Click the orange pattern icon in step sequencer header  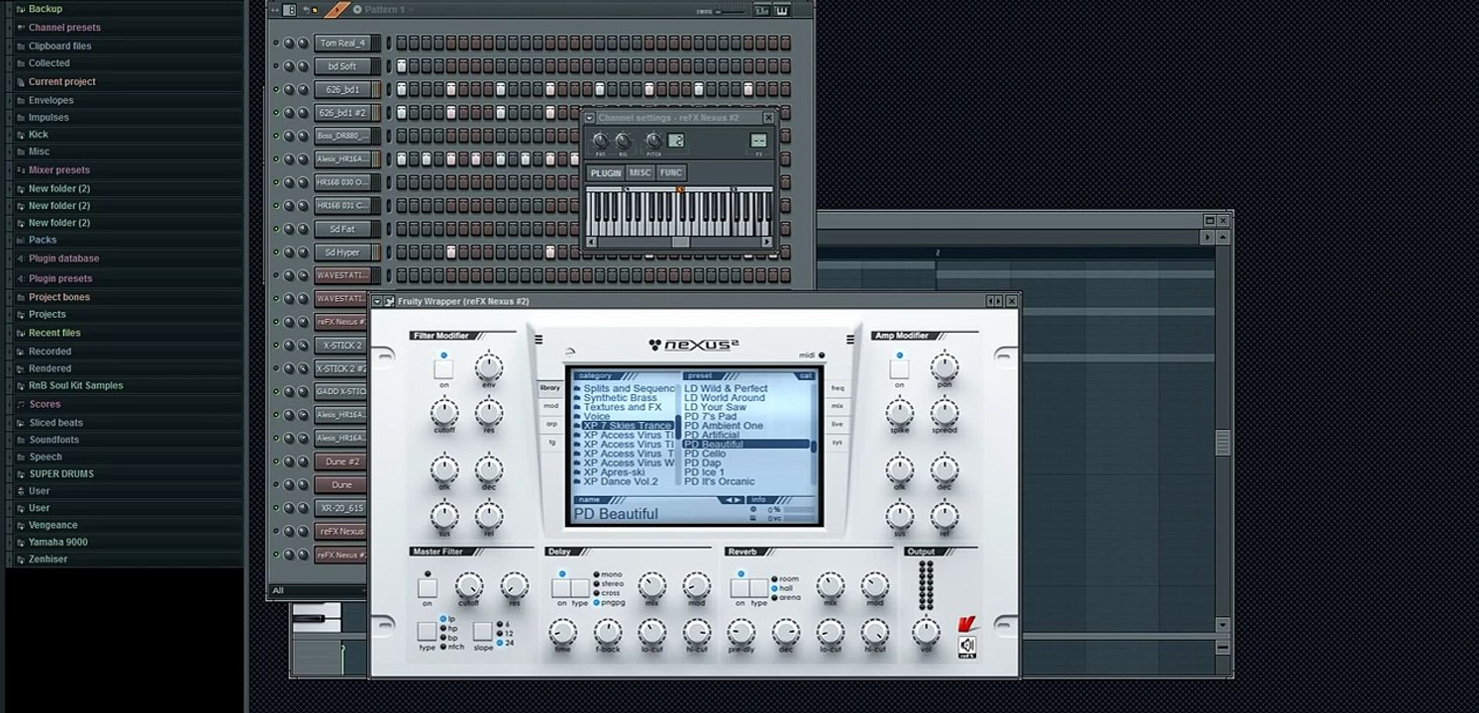click(x=338, y=10)
